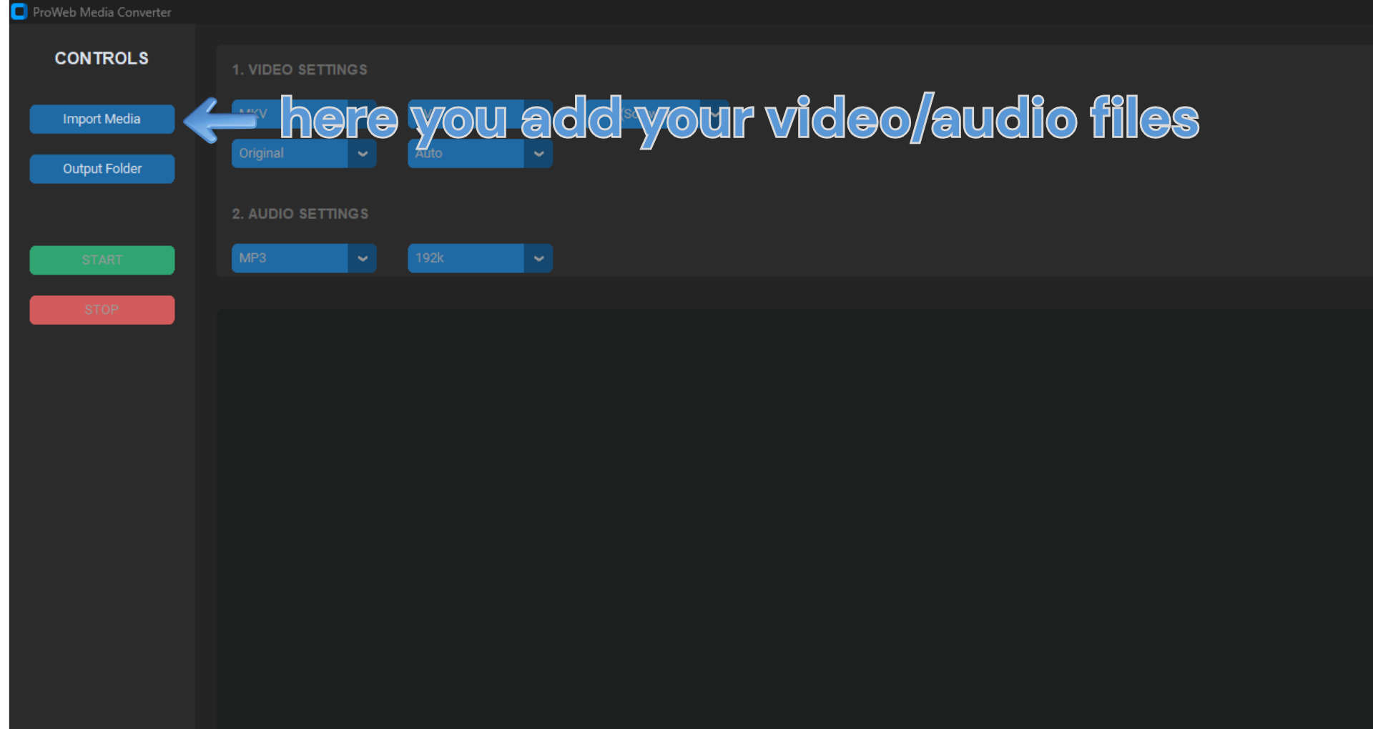The height and width of the screenshot is (729, 1373).
Task: Click the Auto value in video settings
Action: coord(428,152)
